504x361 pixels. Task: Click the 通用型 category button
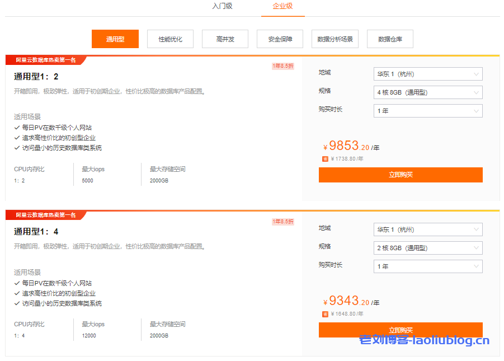pyautogui.click(x=115, y=39)
